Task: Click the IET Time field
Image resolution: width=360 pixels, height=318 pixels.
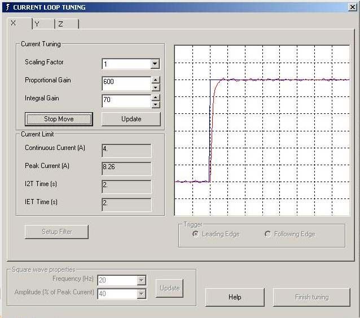Action: pos(126,205)
